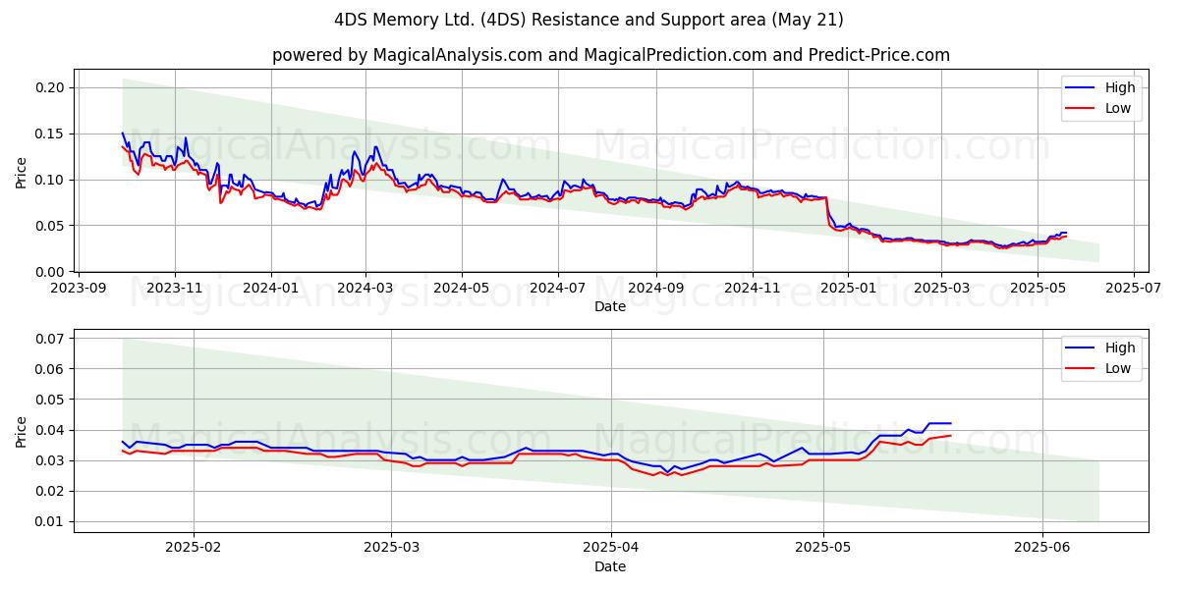Click the '2025-04' tick label on bottom chart

(611, 548)
